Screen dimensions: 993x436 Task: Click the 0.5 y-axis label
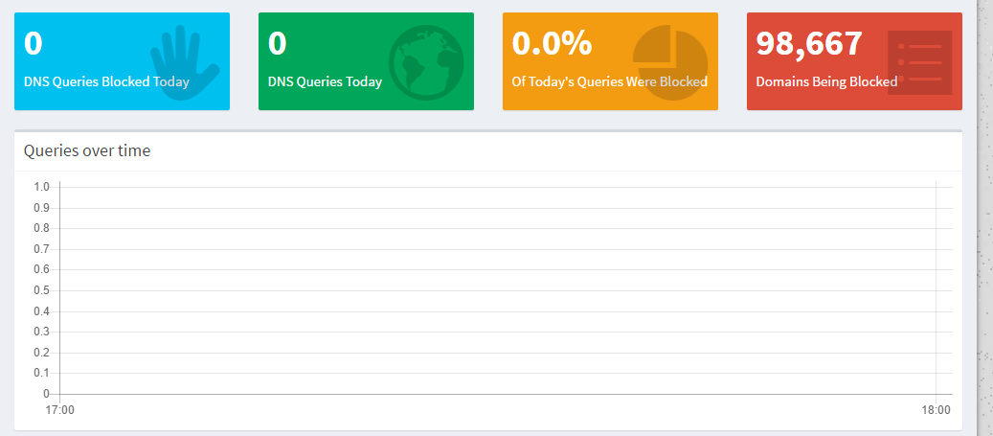pyautogui.click(x=42, y=290)
